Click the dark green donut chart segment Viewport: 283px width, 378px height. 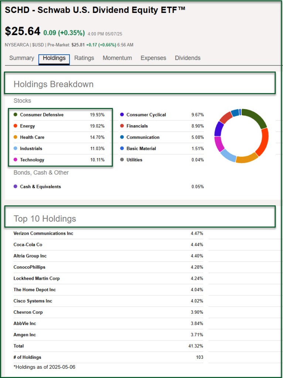click(x=256, y=118)
